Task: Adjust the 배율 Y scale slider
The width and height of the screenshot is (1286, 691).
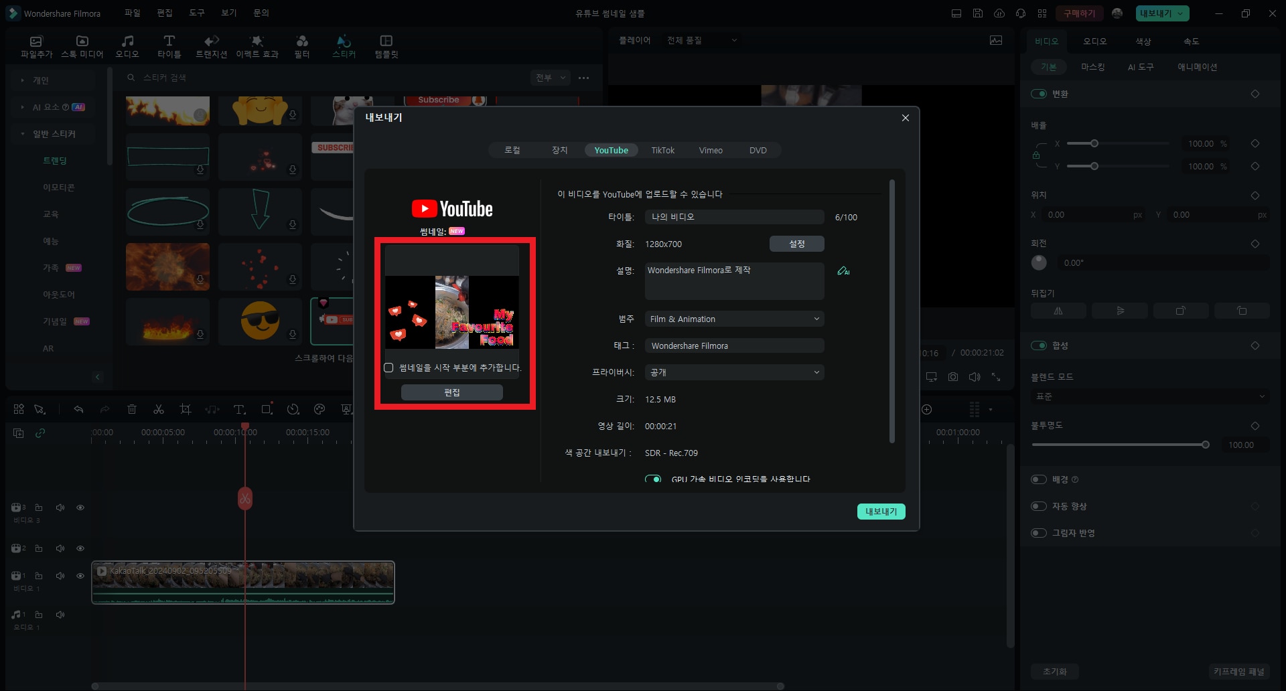Action: [1094, 166]
